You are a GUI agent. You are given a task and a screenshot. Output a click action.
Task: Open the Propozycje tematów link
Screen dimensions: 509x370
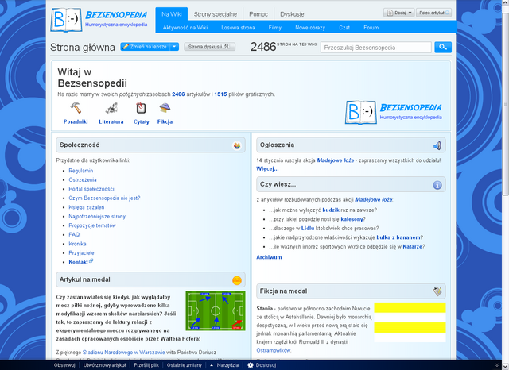[x=92, y=225]
